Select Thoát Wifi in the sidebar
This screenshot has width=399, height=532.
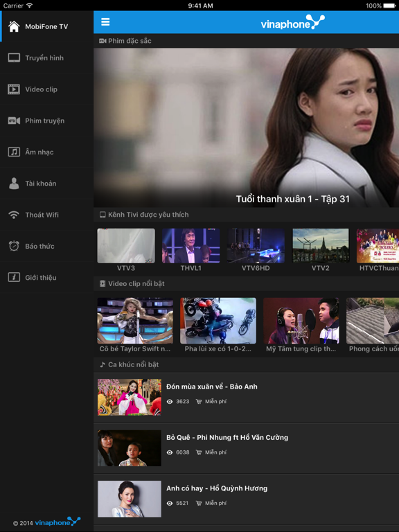click(x=47, y=215)
